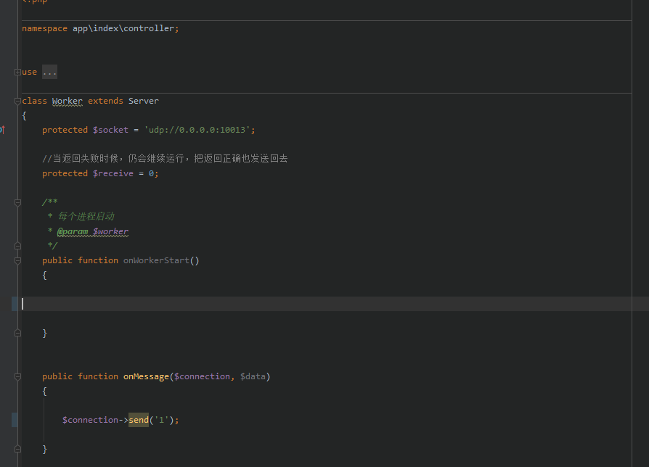The height and width of the screenshot is (467, 649).
Task: Click the app\index\controller namespace path
Action: (x=123, y=28)
